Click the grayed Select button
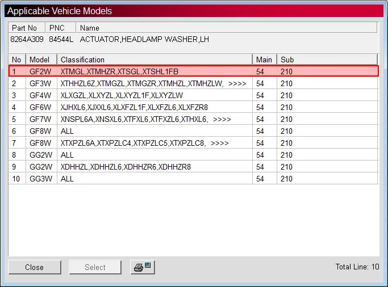 pos(95,267)
